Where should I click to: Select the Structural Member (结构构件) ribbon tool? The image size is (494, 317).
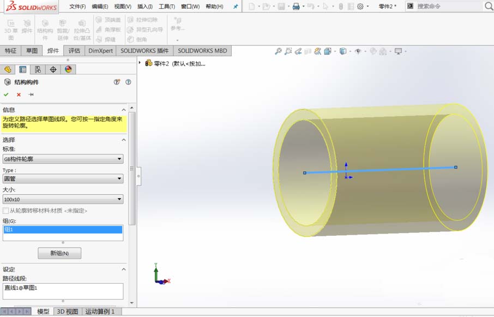coord(45,30)
